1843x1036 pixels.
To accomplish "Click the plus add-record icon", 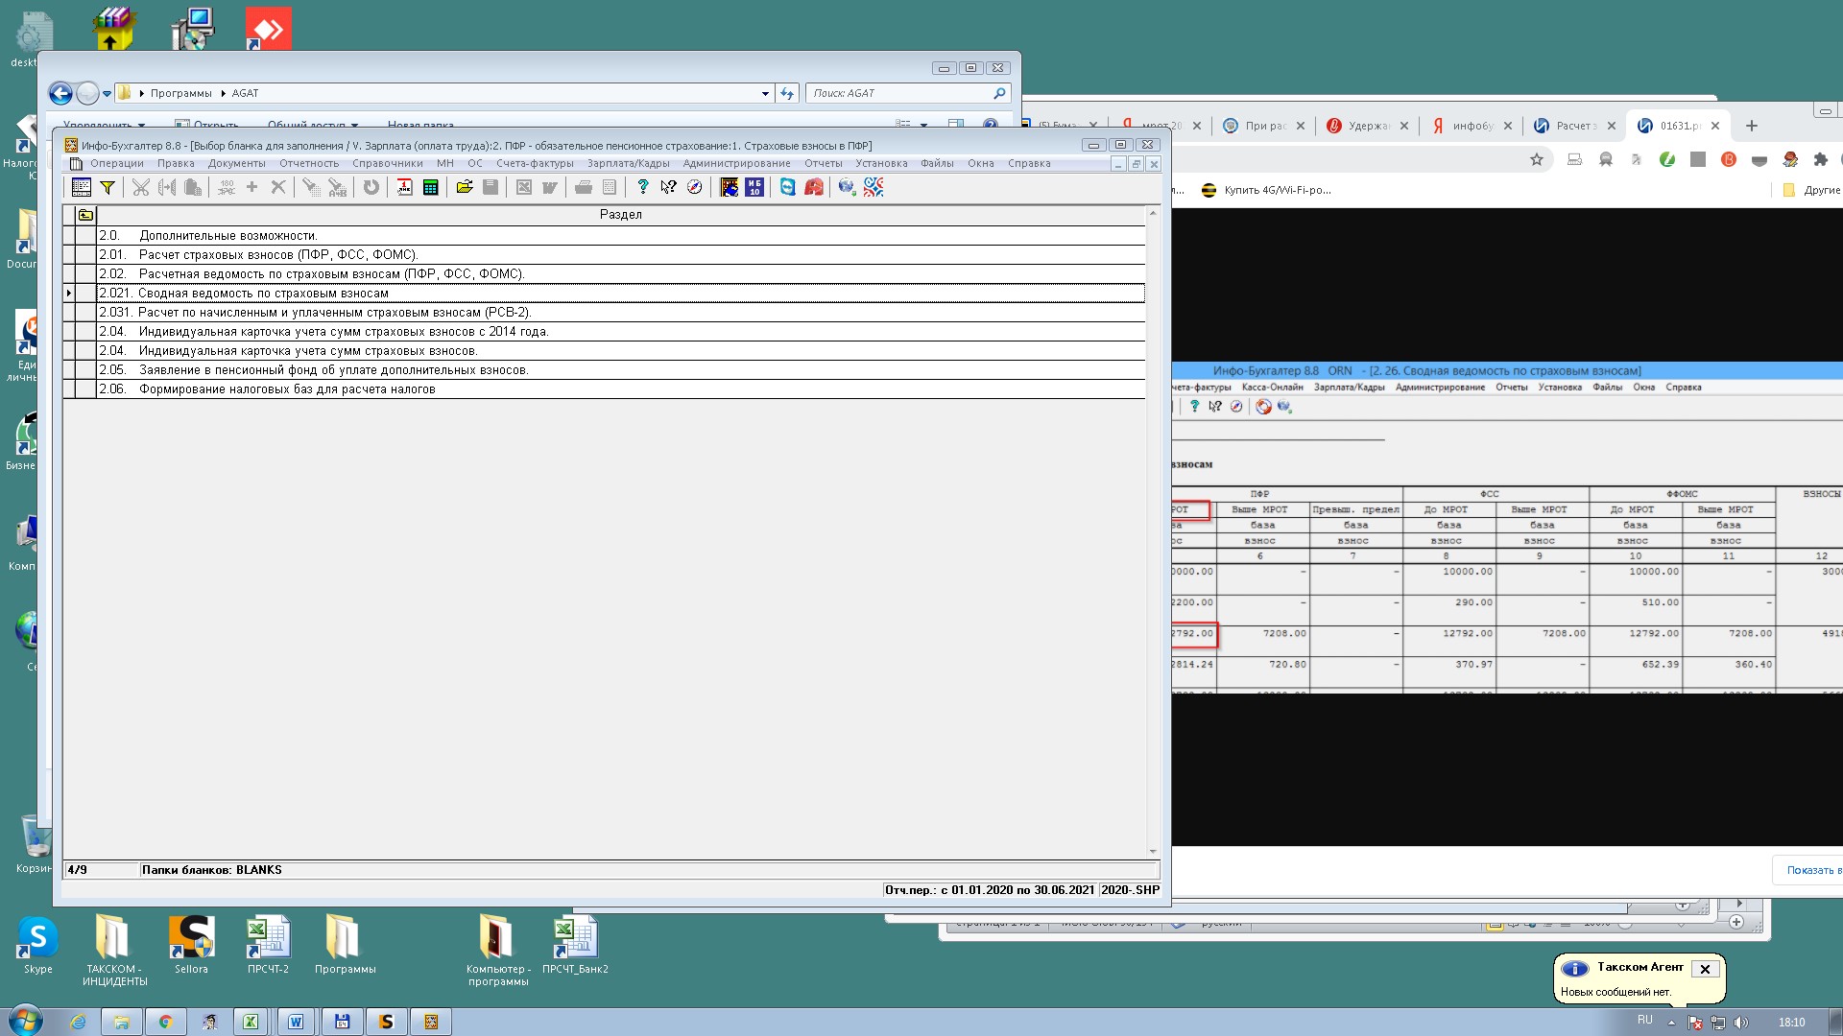I will [x=252, y=187].
